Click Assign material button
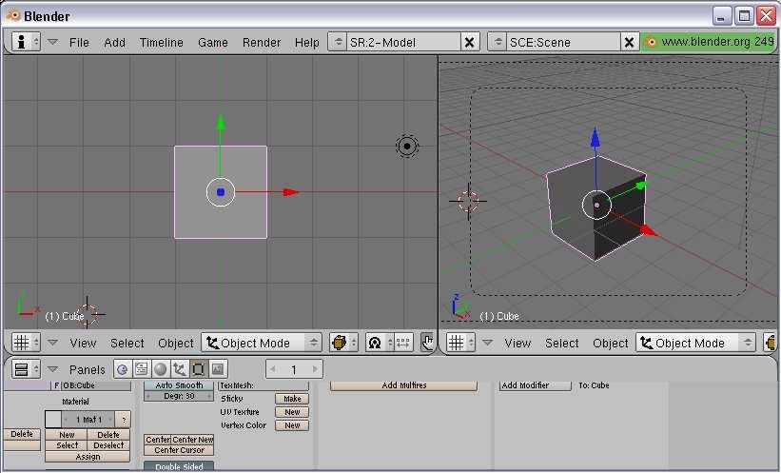Screen dimensions: 781x473 point(88,457)
